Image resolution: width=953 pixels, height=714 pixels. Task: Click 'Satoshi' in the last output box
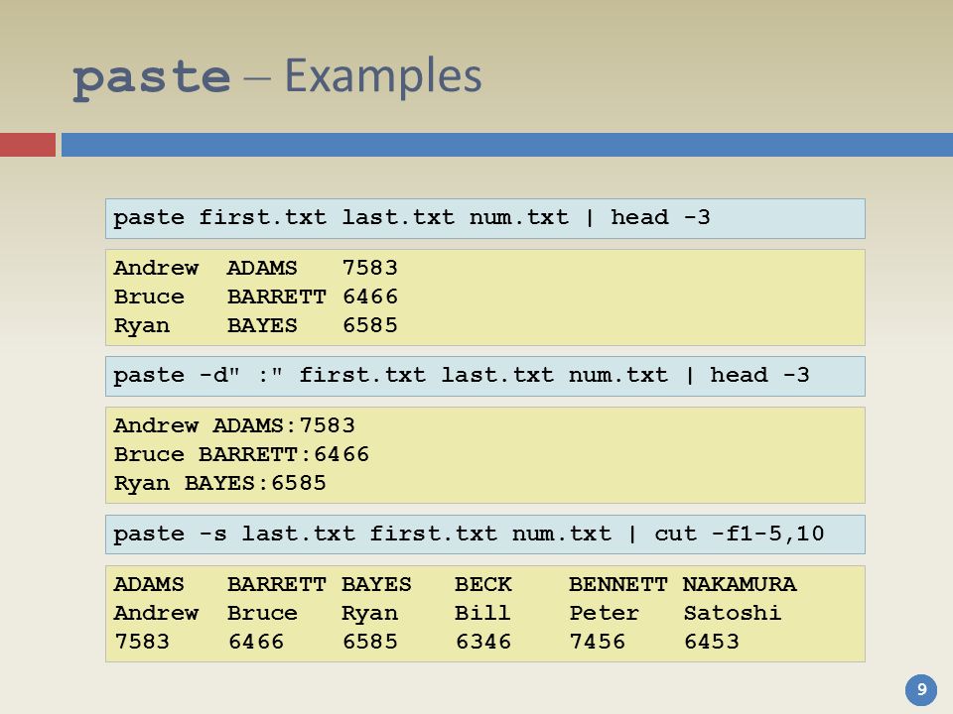733,613
